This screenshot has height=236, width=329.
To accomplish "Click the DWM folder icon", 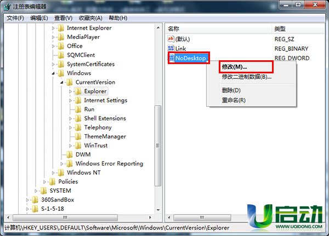I will point(70,154).
